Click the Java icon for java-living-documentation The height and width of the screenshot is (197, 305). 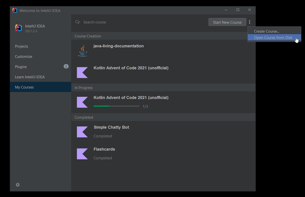point(83,51)
